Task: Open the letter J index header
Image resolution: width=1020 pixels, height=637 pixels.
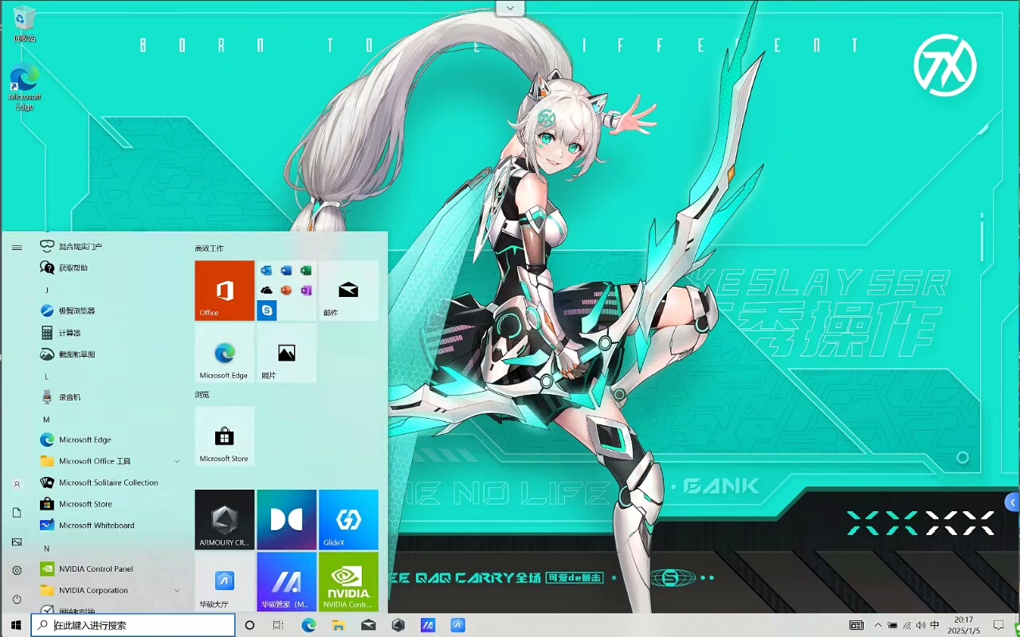Action: [47, 290]
